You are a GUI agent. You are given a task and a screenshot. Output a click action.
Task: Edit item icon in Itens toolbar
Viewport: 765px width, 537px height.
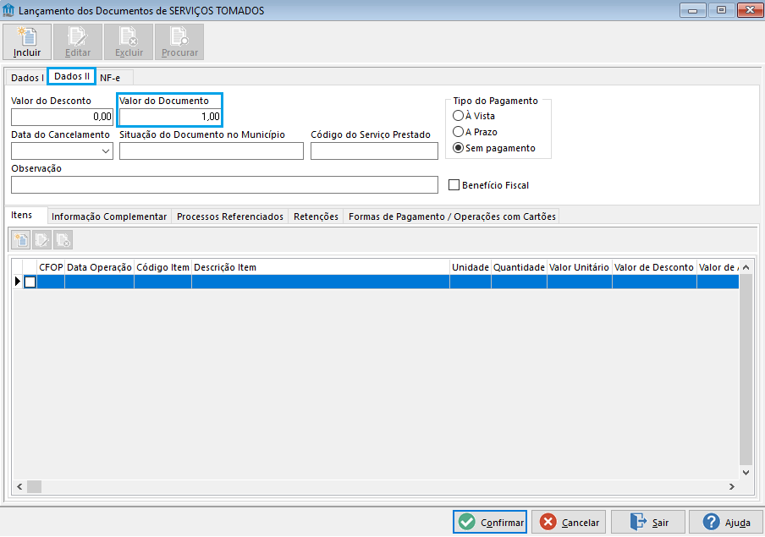point(42,240)
